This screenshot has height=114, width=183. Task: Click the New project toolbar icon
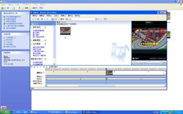tap(32, 19)
